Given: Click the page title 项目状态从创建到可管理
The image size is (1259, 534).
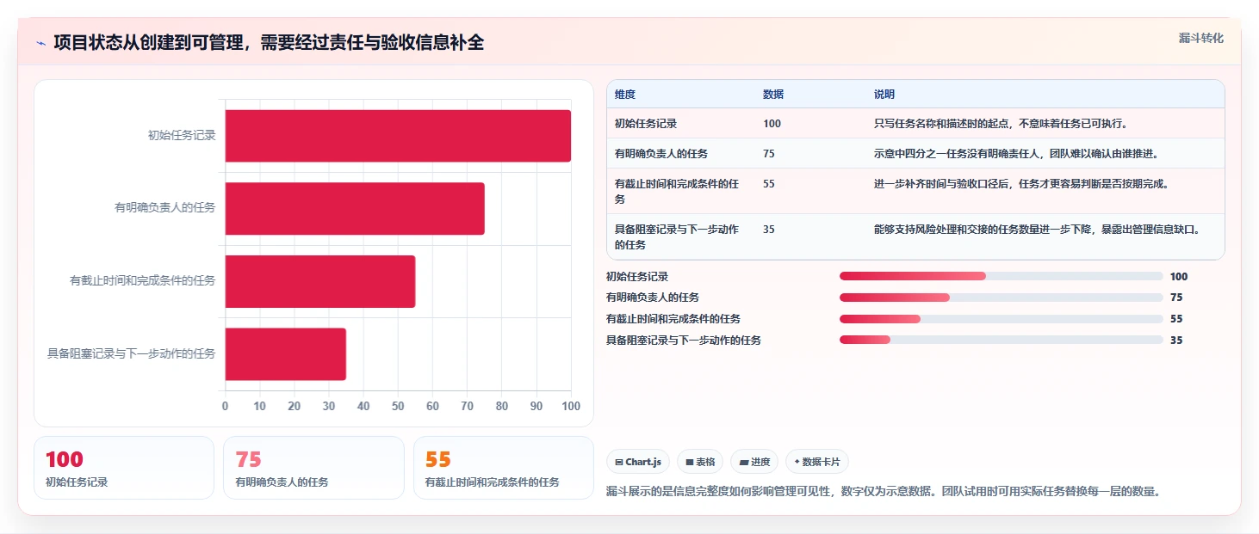Looking at the screenshot, I should click(x=269, y=43).
